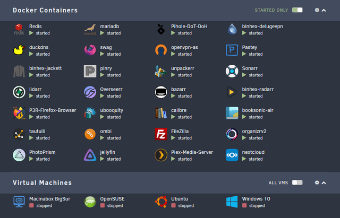Image resolution: width=340 pixels, height=218 pixels.
Task: Open the jellyfin container icon
Action: pyautogui.click(x=90, y=155)
